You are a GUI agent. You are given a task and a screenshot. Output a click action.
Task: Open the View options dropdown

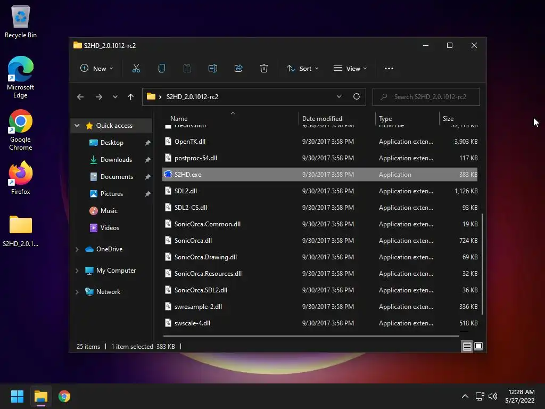click(350, 69)
